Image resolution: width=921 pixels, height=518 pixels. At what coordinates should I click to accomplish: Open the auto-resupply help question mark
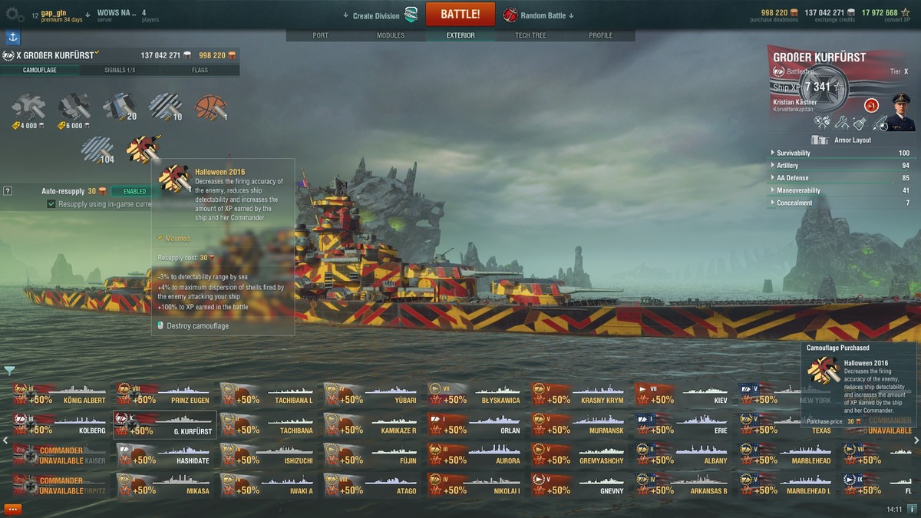[x=8, y=191]
